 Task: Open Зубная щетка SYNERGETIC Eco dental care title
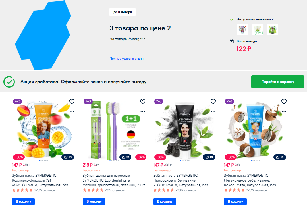(114, 180)
